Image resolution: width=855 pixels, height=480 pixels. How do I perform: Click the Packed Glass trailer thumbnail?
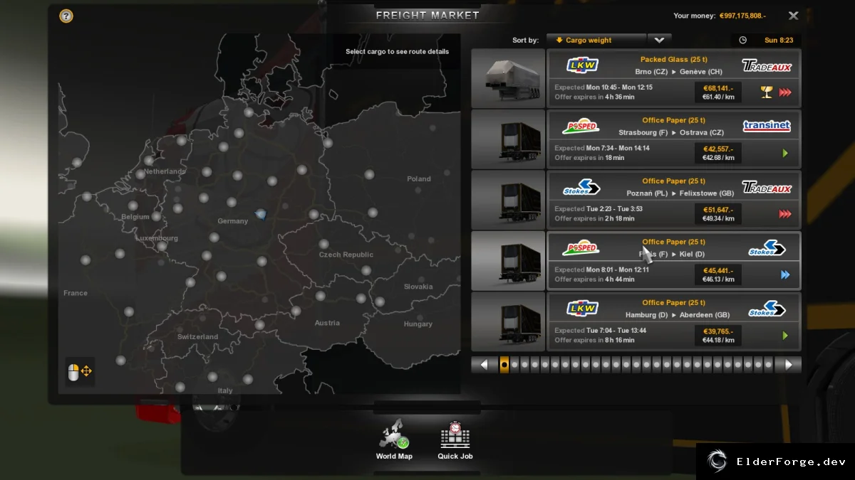pos(508,78)
